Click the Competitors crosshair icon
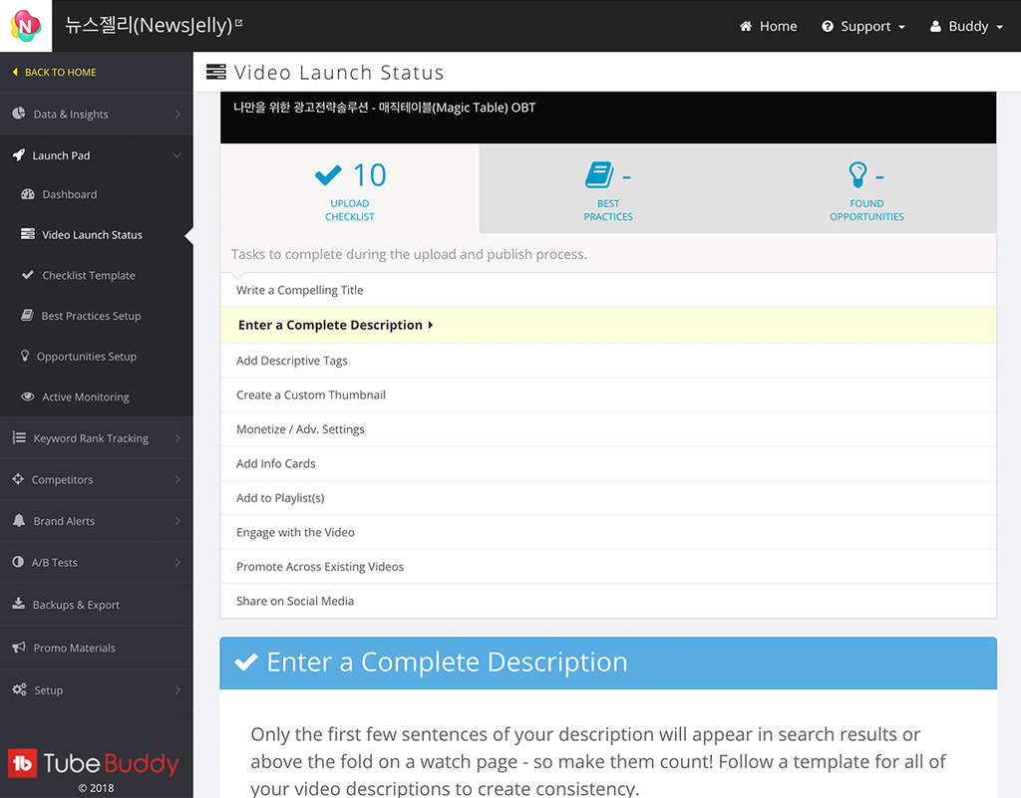 pos(18,478)
